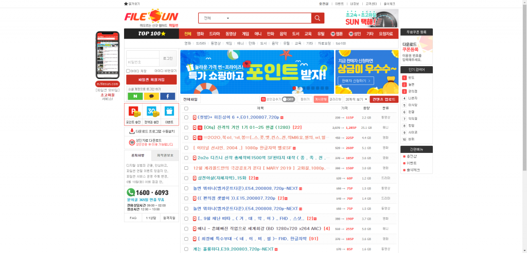Click file icon beside 히든싱어 6 row
527x253 pixels.
click(194, 118)
